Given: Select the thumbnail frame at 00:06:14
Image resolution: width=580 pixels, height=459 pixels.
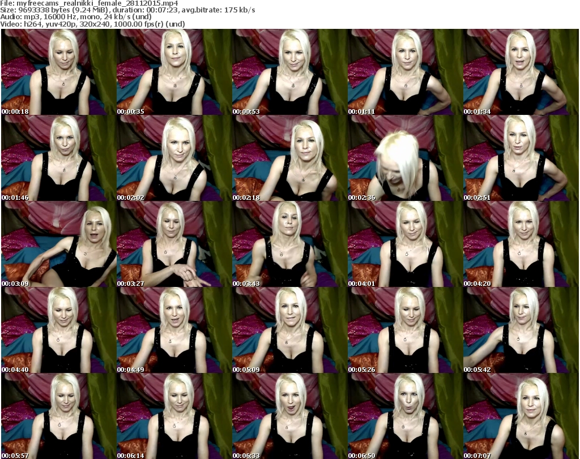Looking at the screenshot, I should point(174,416).
